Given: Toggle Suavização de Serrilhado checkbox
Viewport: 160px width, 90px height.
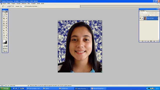Looking at the screenshot, I should (25, 6).
